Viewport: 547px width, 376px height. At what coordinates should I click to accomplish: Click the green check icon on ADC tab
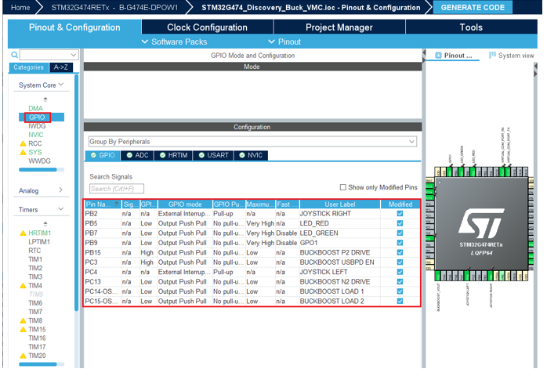tap(129, 155)
